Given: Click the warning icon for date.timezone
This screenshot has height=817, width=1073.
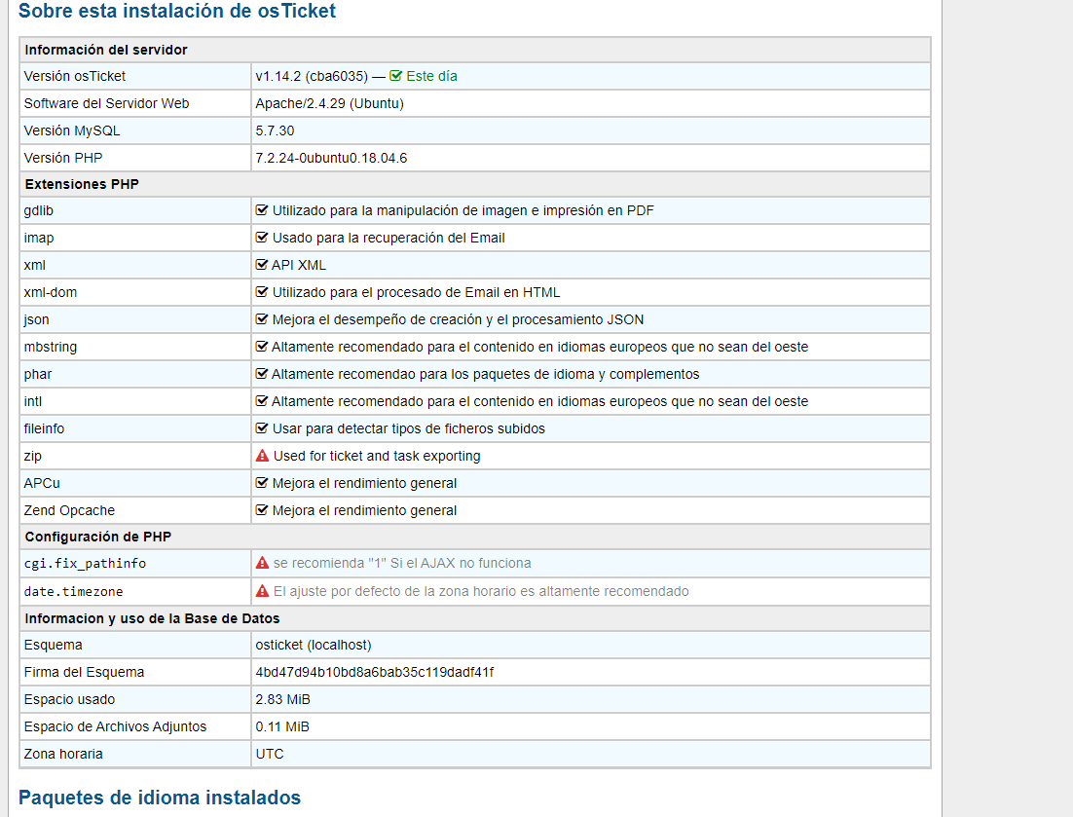Looking at the screenshot, I should pos(262,591).
